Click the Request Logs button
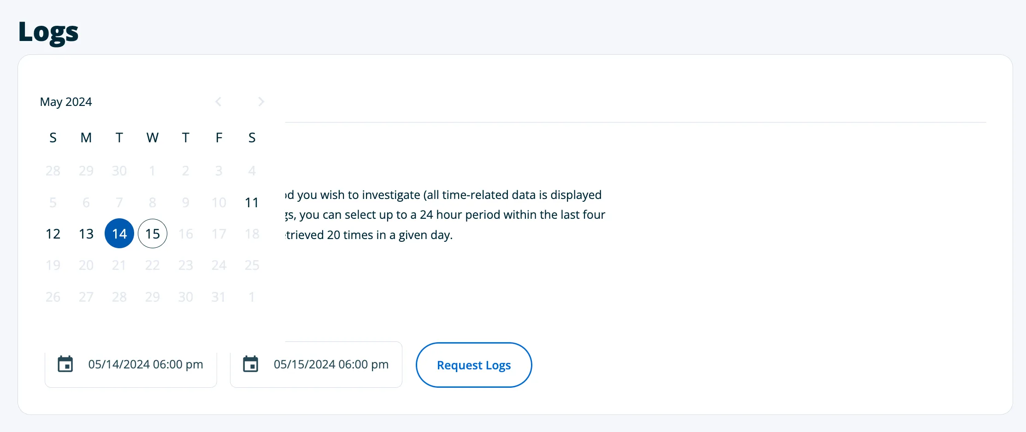Viewport: 1026px width, 432px height. tap(473, 365)
